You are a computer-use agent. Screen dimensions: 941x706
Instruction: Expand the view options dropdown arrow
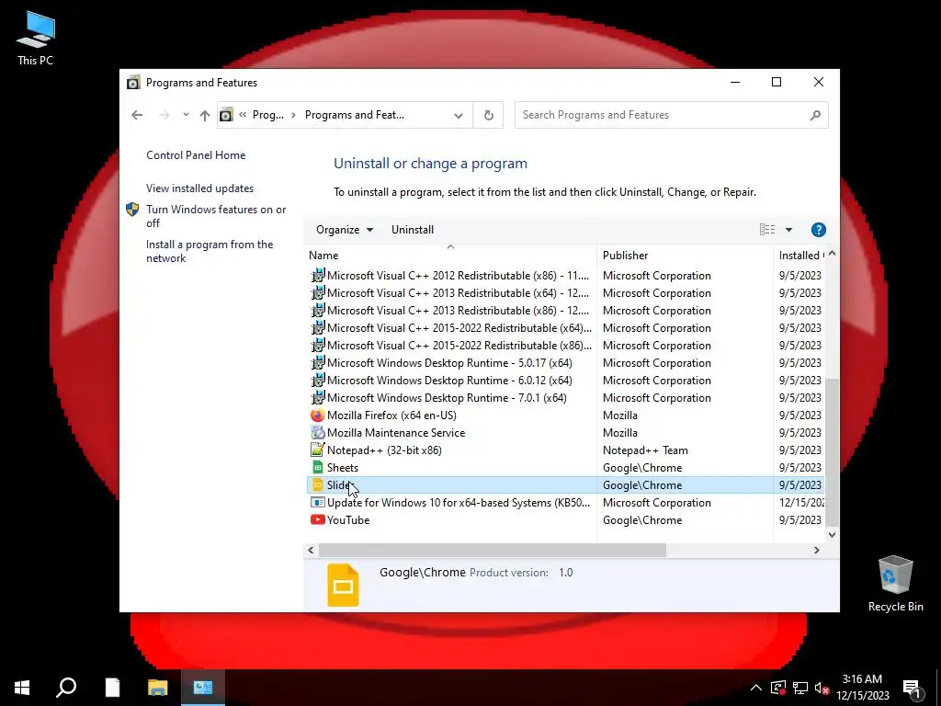pos(788,229)
